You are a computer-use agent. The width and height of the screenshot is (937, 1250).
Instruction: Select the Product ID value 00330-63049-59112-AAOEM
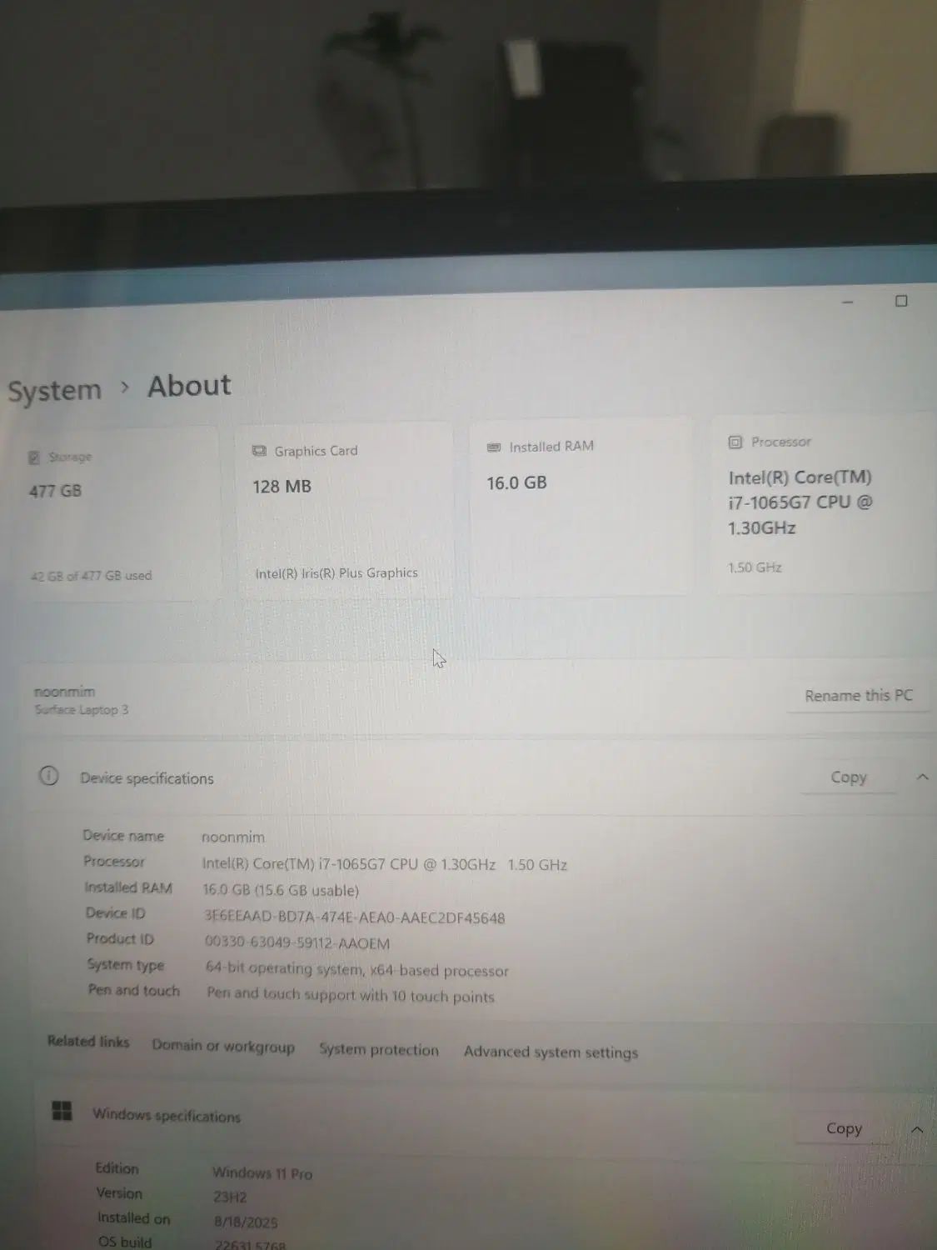[297, 943]
